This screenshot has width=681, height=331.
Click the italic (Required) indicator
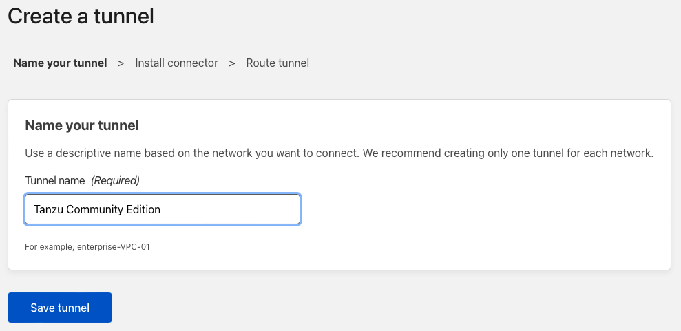pos(115,180)
